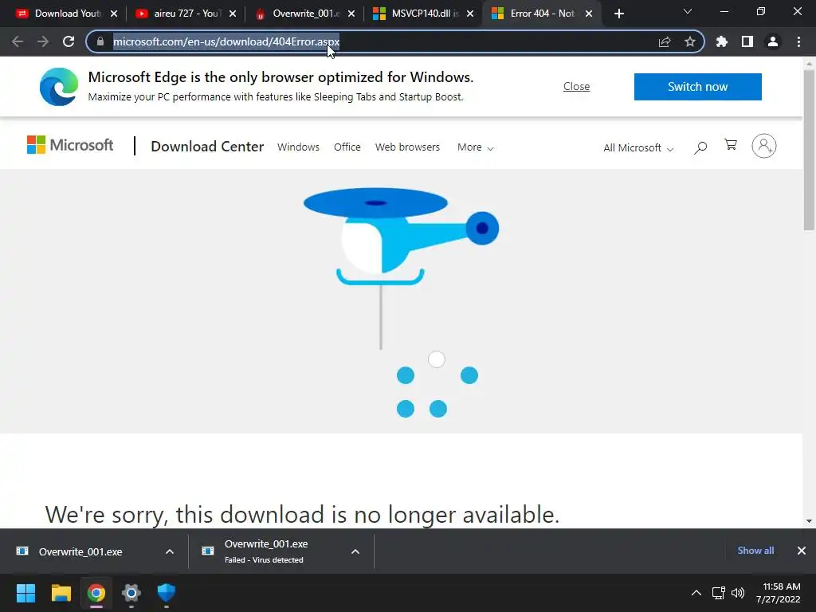Reload the current page

coord(69,41)
